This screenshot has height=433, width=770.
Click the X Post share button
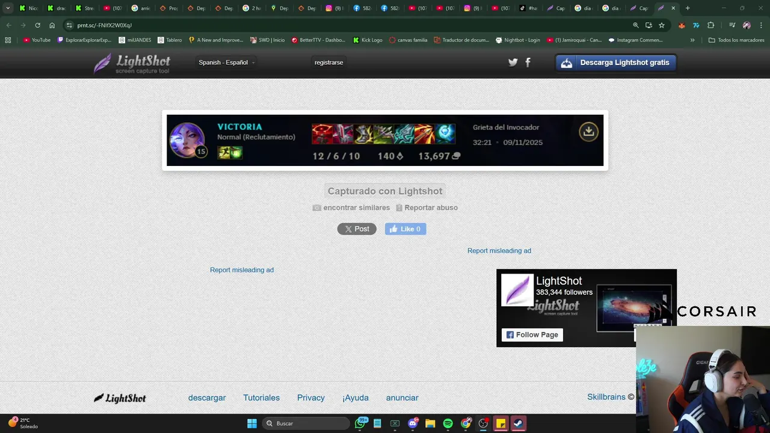(x=357, y=229)
